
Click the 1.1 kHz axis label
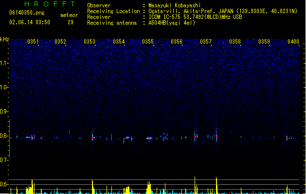(4, 63)
